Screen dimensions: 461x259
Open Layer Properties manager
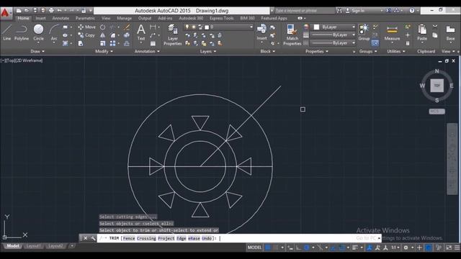pos(173,35)
